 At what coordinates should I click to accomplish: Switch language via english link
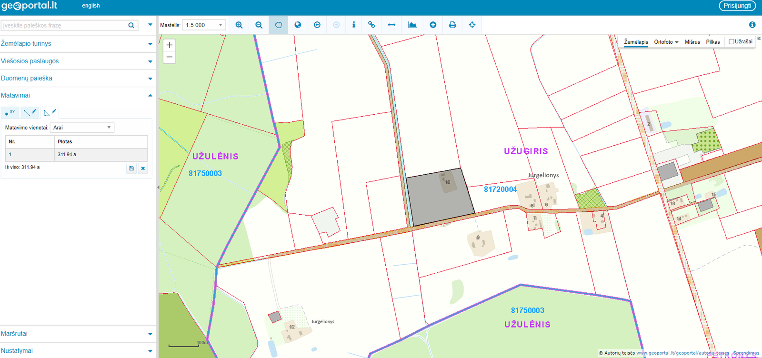point(90,6)
